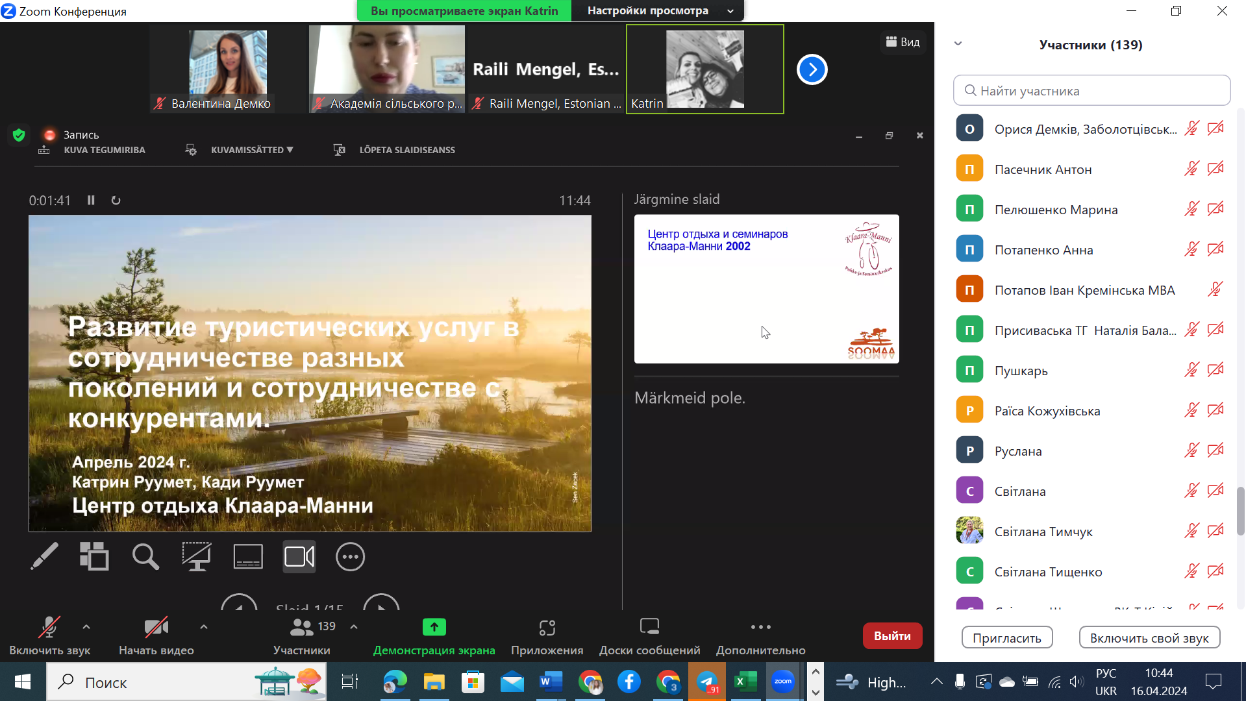
Task: Pause the presentation timer
Action: click(91, 201)
